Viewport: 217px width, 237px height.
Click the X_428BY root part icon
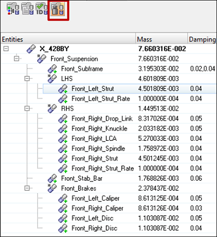click(31, 49)
